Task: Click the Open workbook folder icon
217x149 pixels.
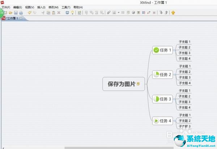Action: point(10,13)
